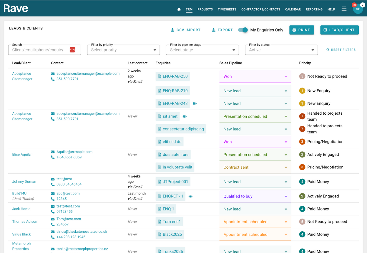Open the Filter by priority dropdown
This screenshot has height=253, width=367.
(124, 50)
